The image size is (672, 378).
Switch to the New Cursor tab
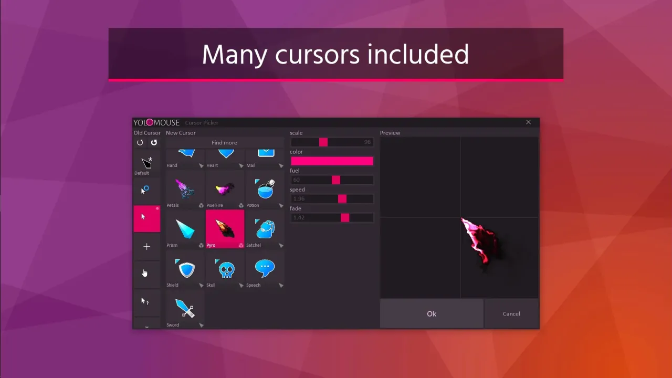(181, 133)
